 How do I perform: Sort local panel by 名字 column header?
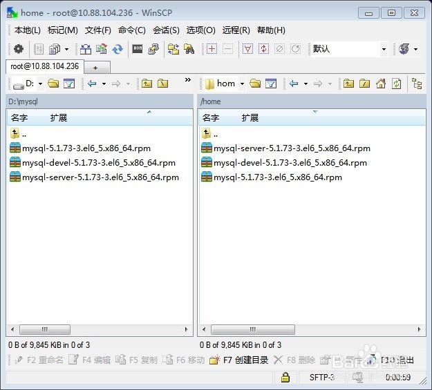[x=19, y=118]
